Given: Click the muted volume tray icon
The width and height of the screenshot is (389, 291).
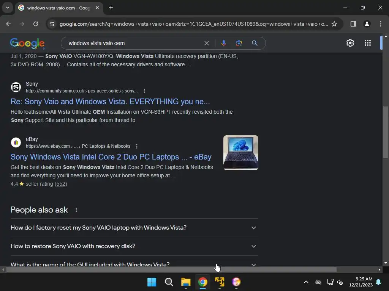Looking at the screenshot, I should (340, 282).
